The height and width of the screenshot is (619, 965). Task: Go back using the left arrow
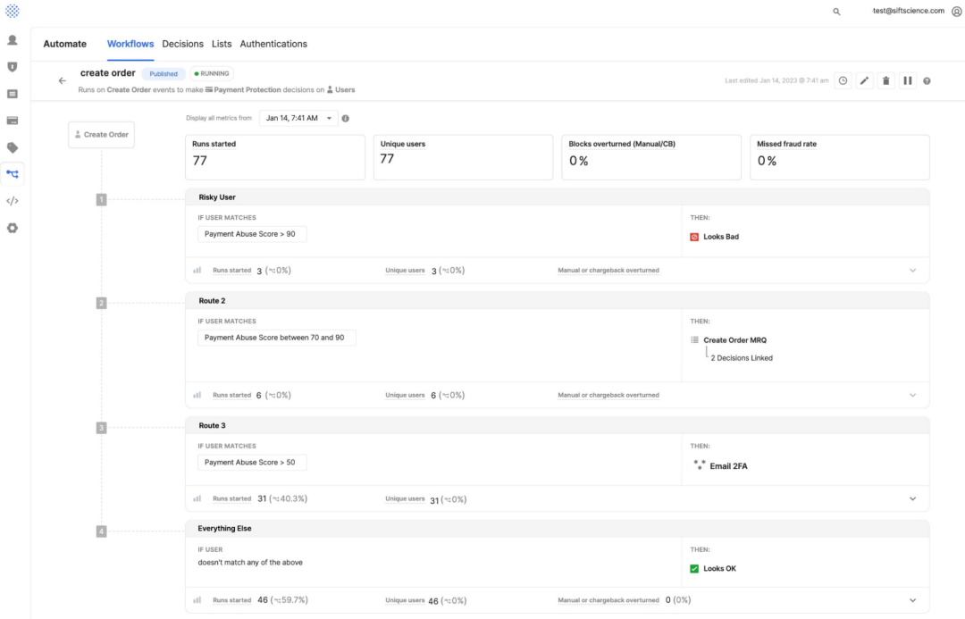[63, 80]
